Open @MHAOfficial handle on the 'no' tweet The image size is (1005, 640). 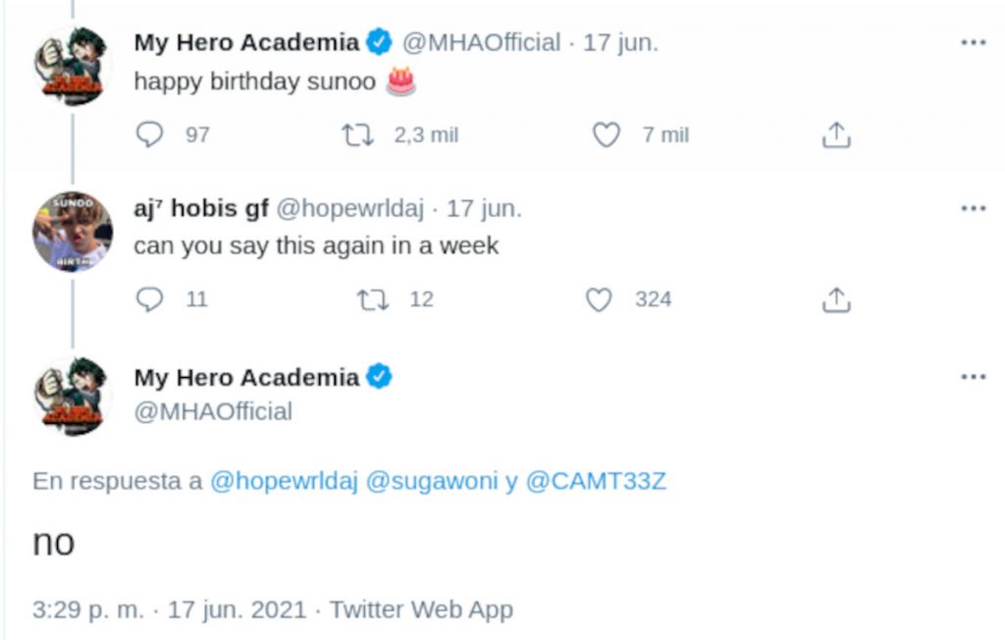click(212, 411)
